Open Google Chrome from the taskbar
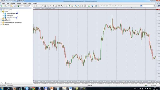Image resolution: width=160 pixels, height=90 pixels. pos(33,88)
